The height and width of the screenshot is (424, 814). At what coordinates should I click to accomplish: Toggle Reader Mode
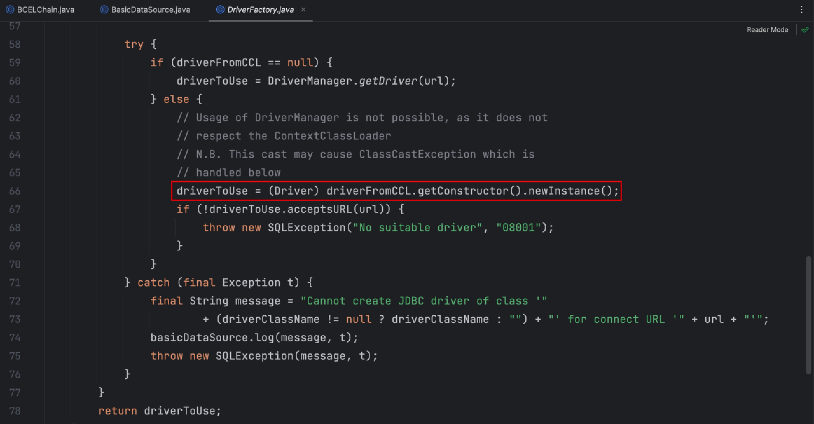tap(767, 30)
